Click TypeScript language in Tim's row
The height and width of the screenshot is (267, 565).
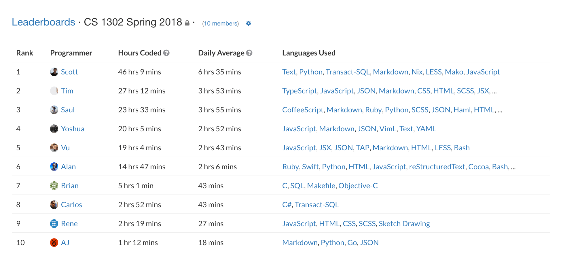(x=299, y=91)
